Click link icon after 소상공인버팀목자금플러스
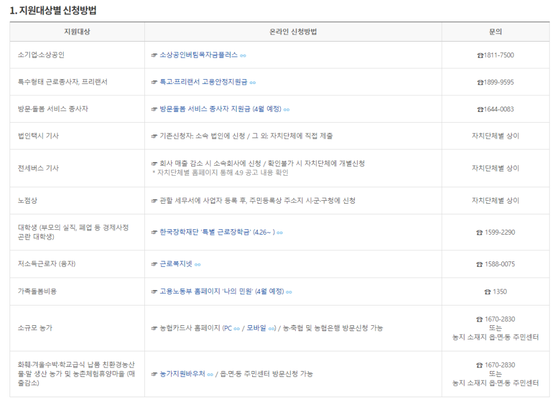Viewport: 558px width, 402px height. click(243, 55)
